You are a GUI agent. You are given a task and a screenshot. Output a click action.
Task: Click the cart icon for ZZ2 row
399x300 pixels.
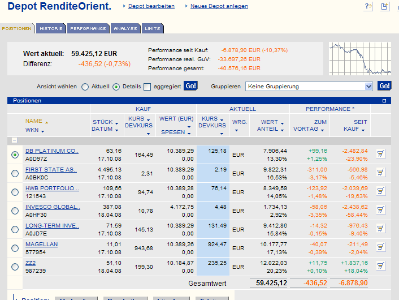click(380, 266)
